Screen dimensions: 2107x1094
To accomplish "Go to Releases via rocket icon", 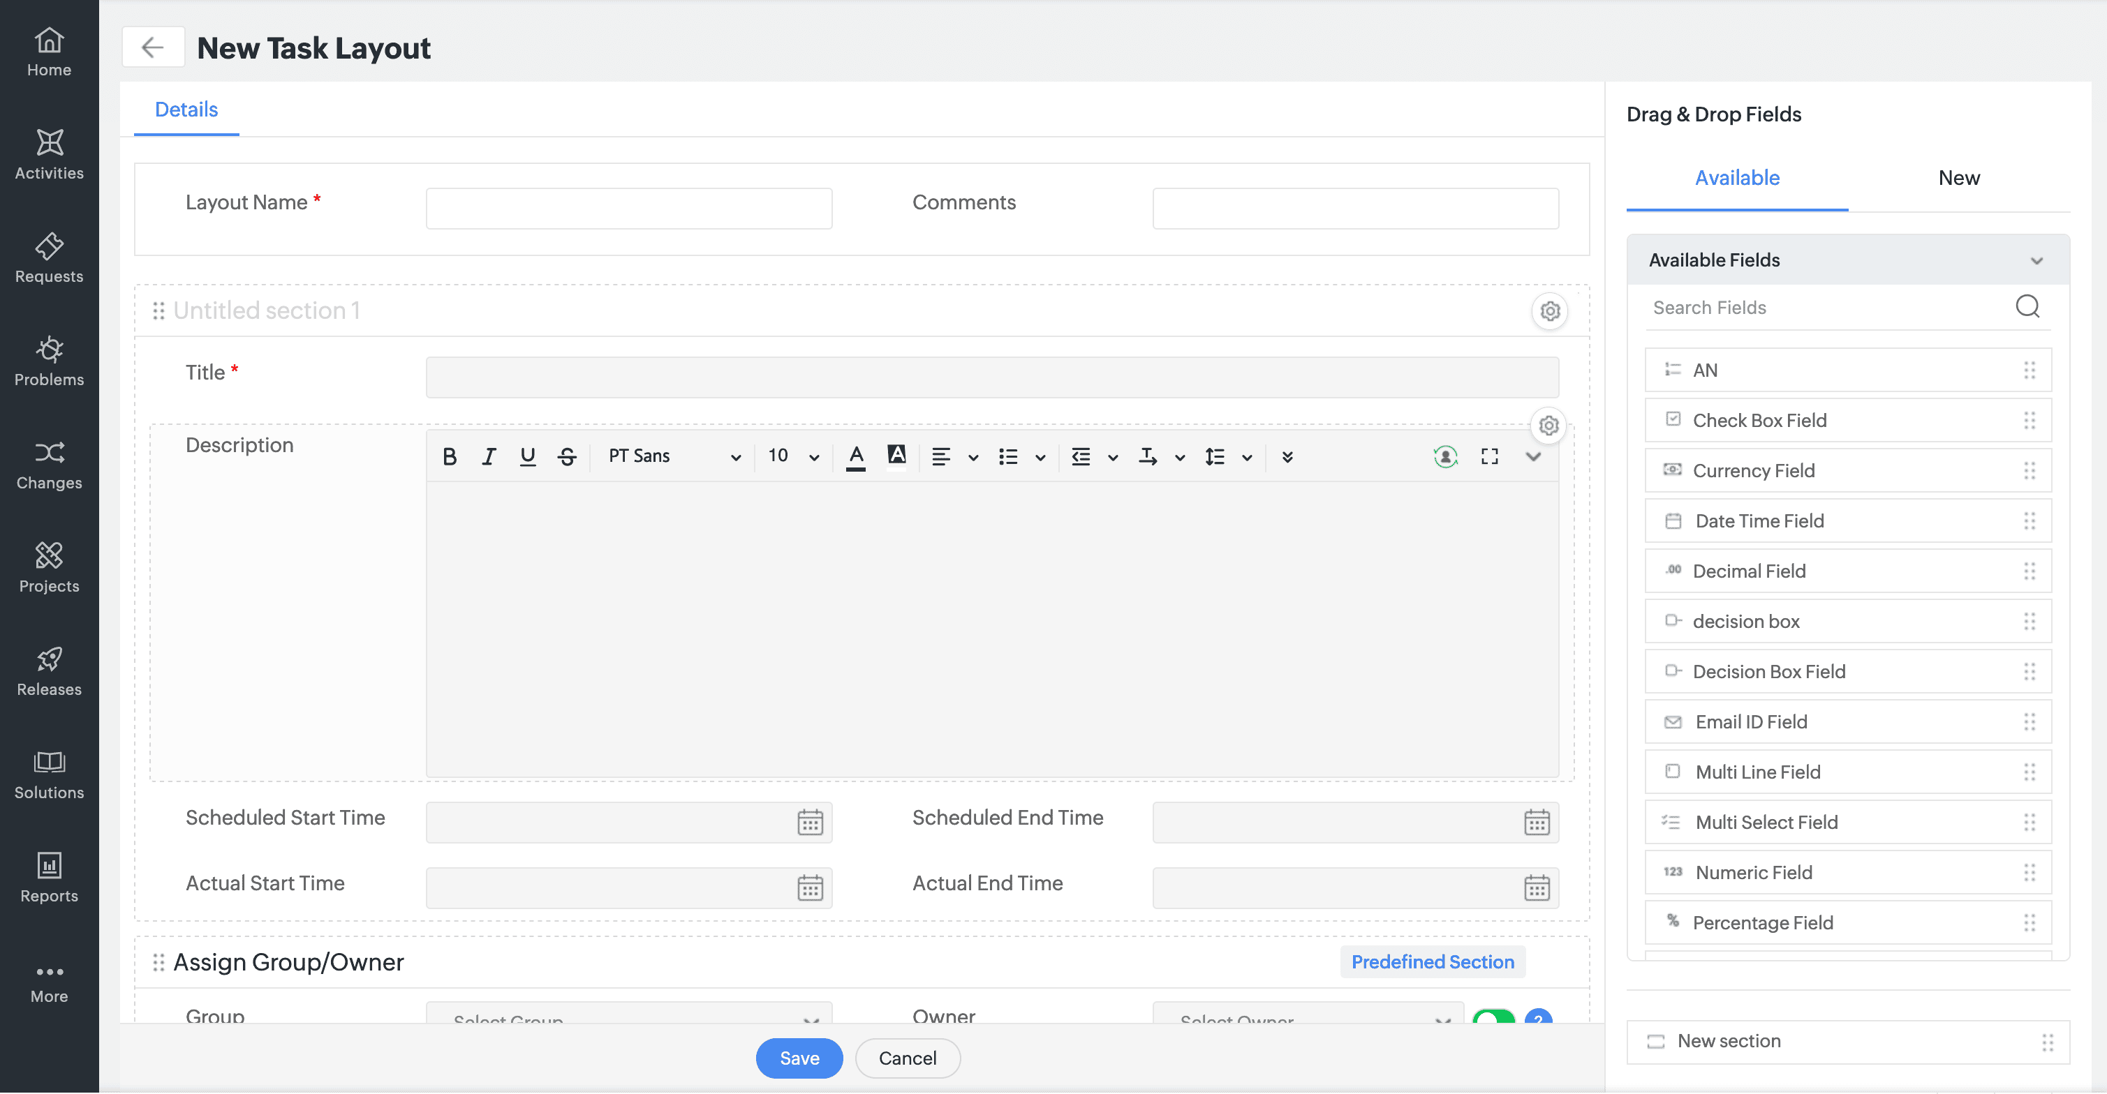I will 49,670.
